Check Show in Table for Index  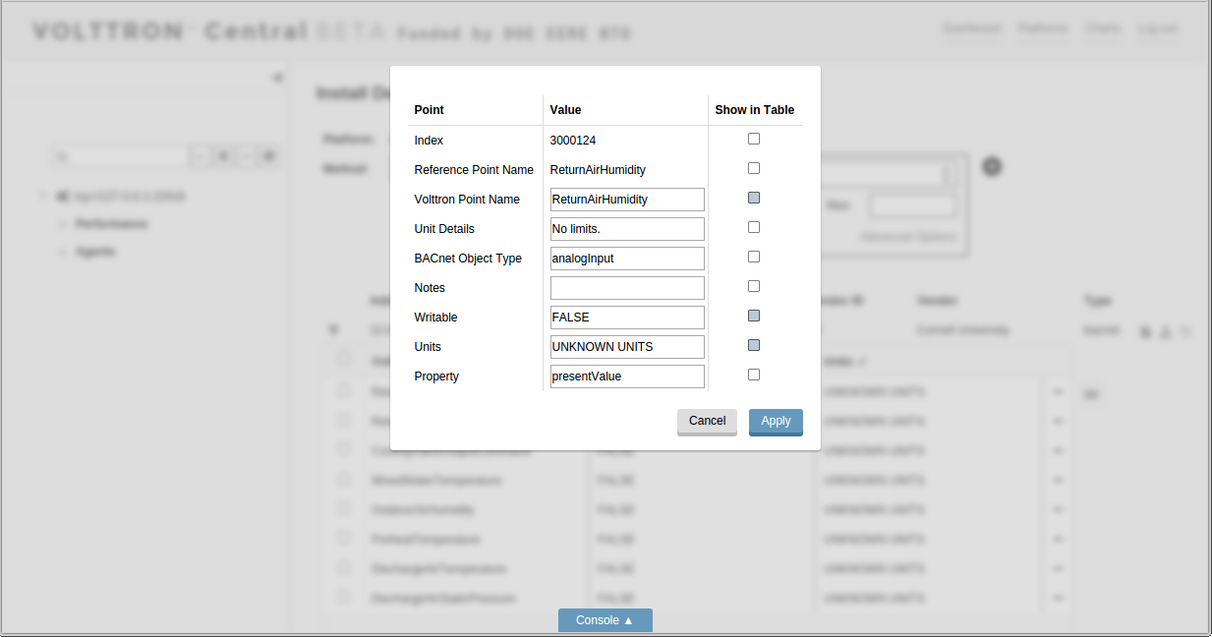point(754,139)
